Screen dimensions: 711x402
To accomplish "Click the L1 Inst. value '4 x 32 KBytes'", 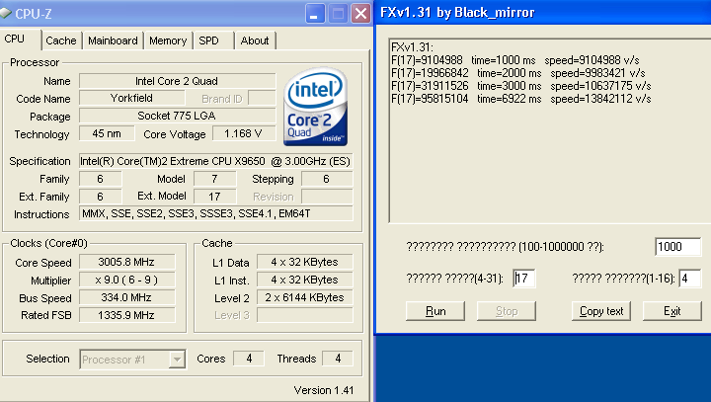I will point(305,280).
